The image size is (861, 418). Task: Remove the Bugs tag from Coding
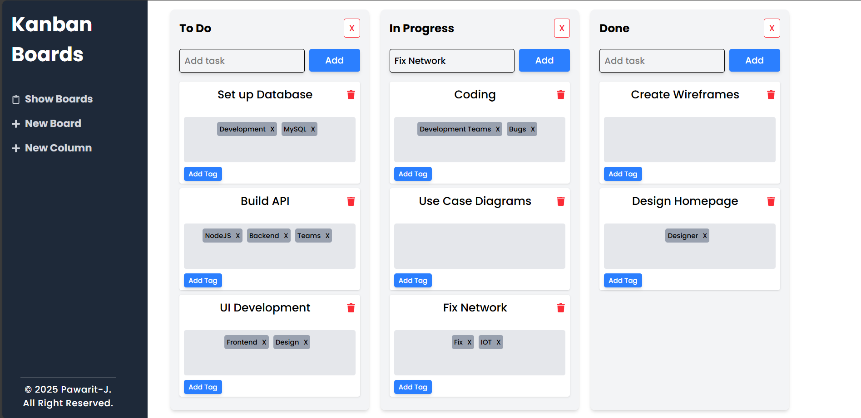pyautogui.click(x=533, y=129)
